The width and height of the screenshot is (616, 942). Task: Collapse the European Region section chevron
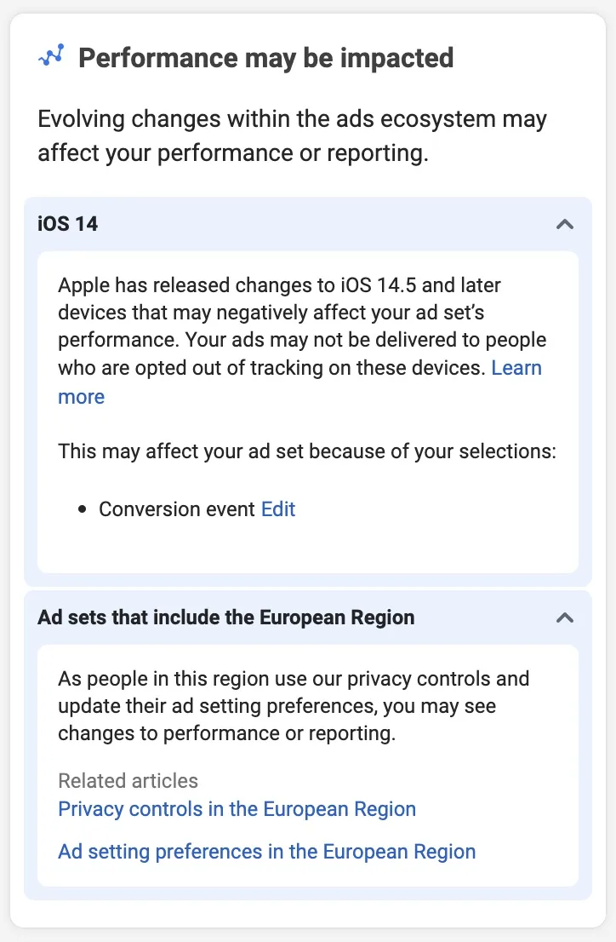click(564, 617)
